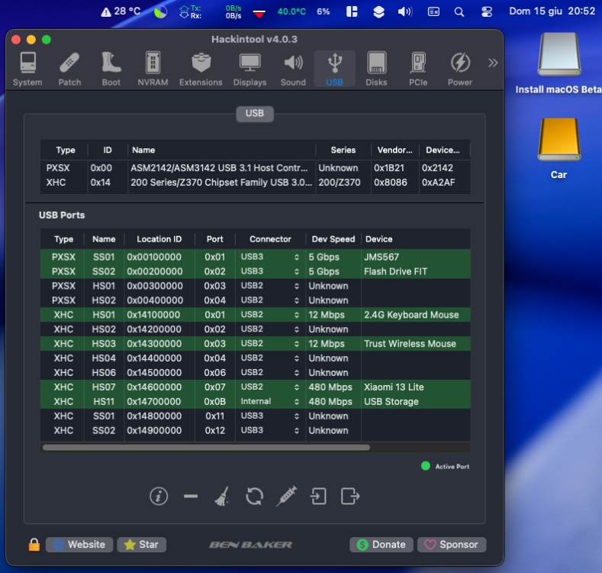Open connector dropdown for XHC HS06

(270, 373)
